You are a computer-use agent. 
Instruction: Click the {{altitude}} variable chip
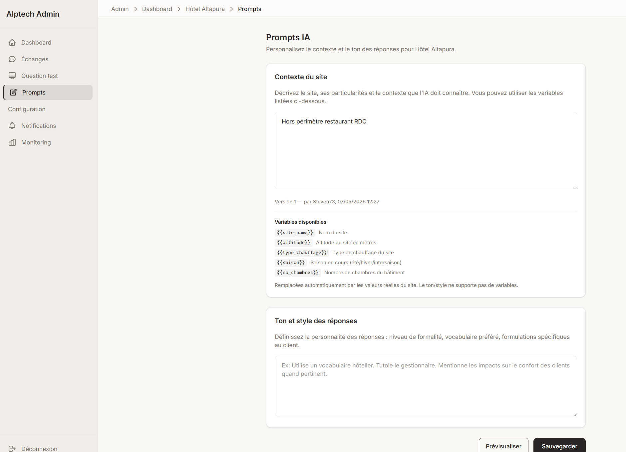coord(294,243)
